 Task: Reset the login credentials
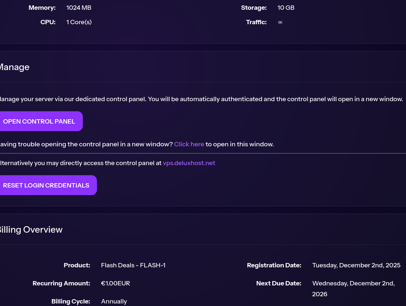46,185
